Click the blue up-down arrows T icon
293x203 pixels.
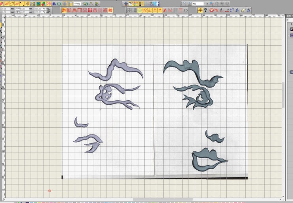[x=232, y=10]
